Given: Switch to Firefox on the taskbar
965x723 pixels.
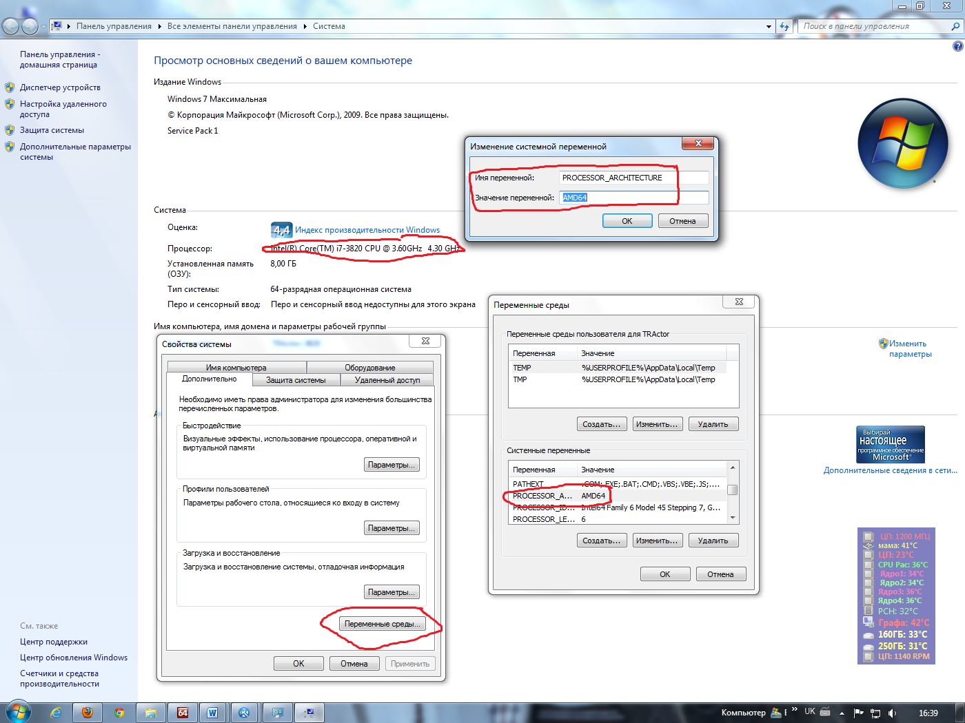Looking at the screenshot, I should pos(88,713).
